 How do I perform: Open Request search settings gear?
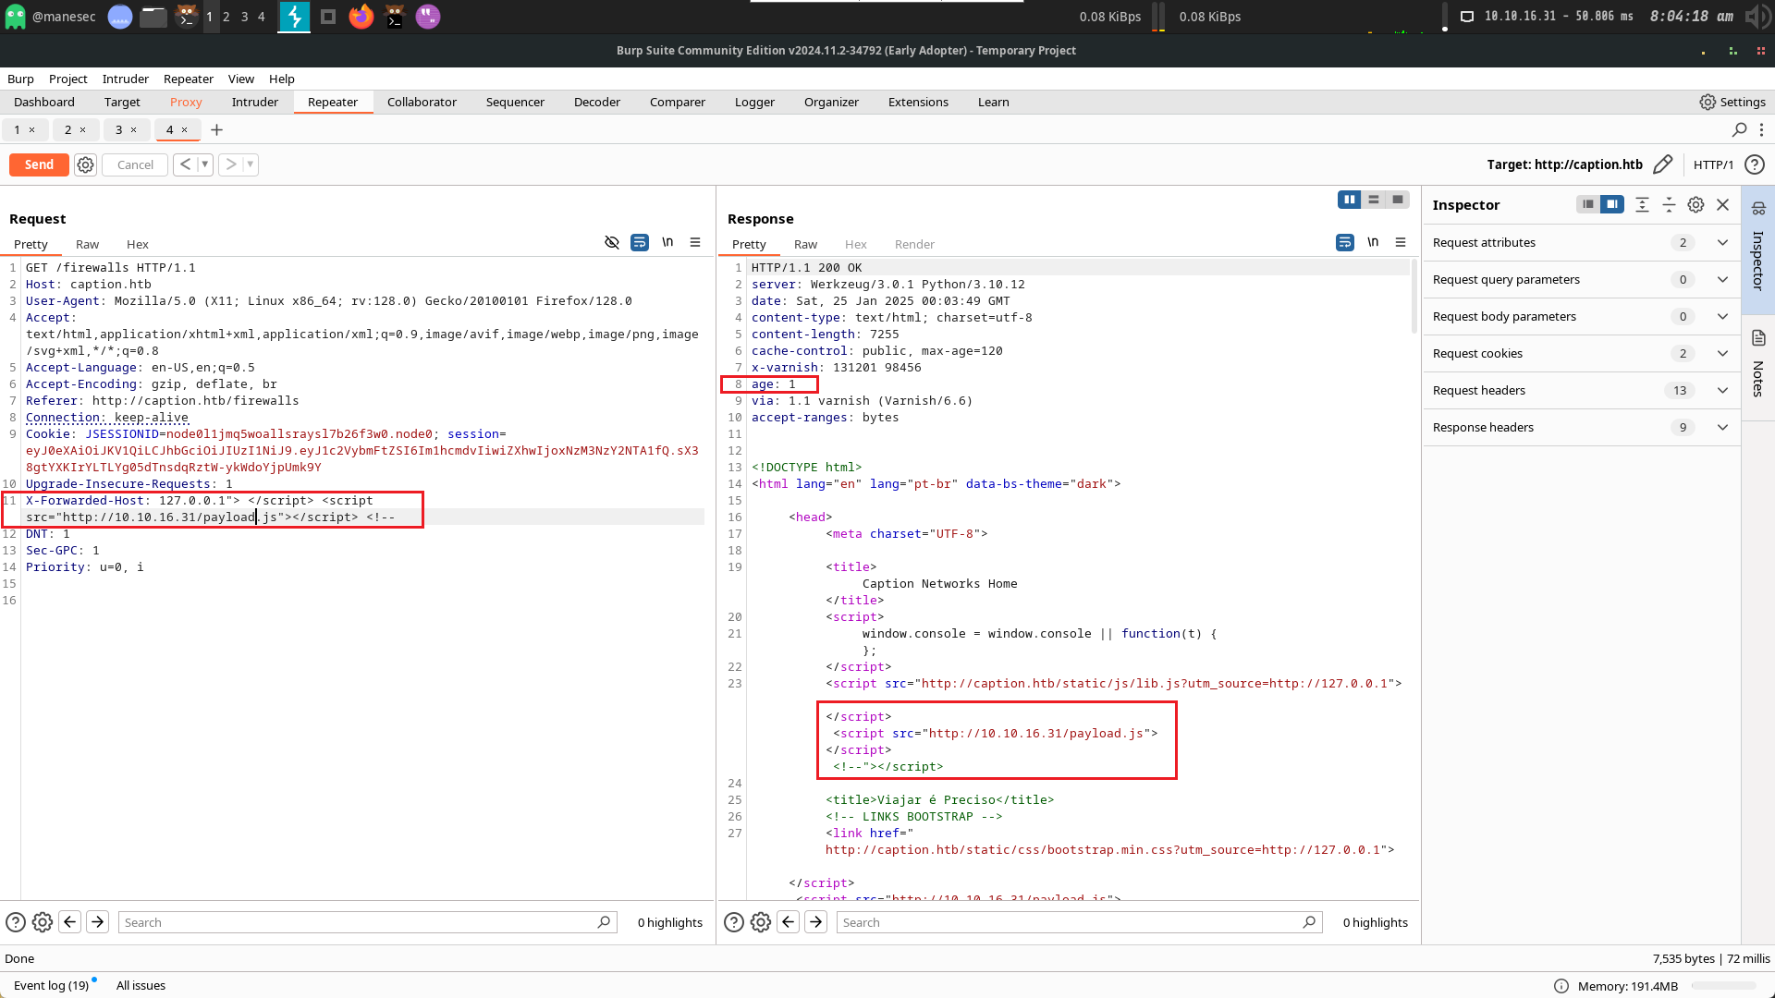(x=43, y=922)
